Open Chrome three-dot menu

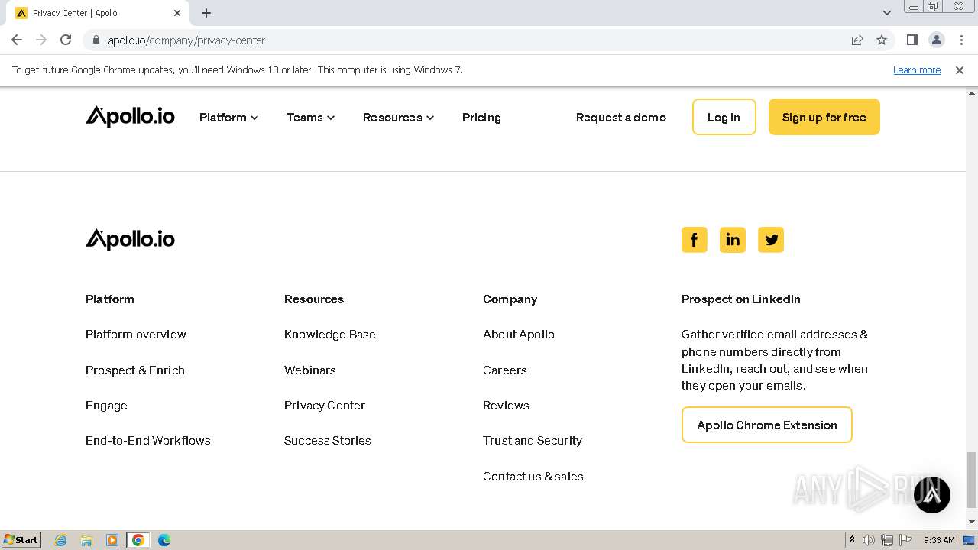point(961,40)
